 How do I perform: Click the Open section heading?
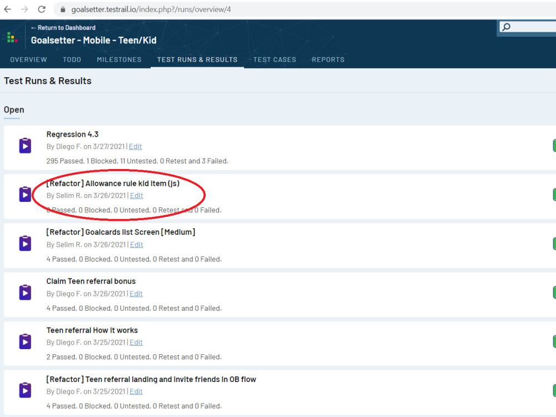click(14, 110)
